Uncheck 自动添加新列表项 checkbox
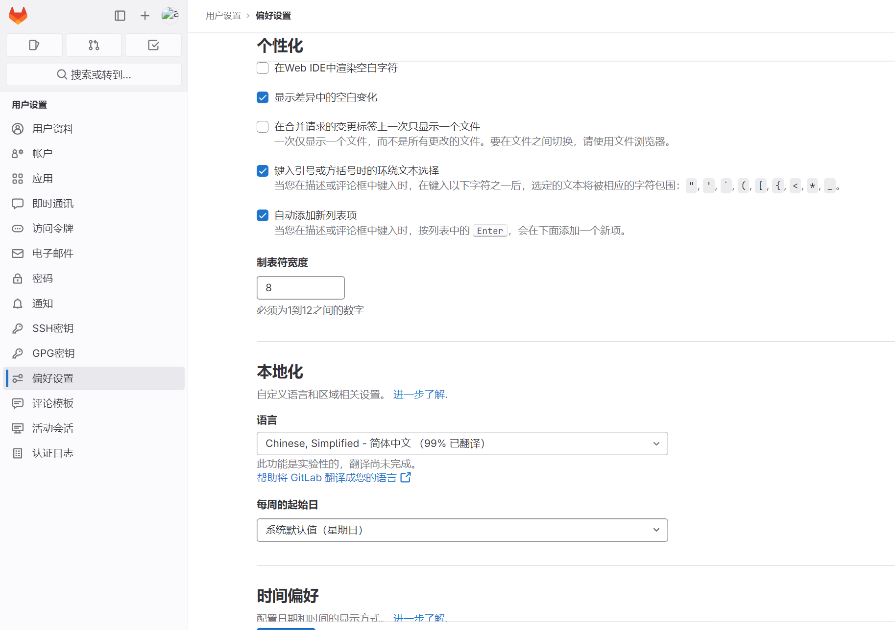895x630 pixels. 263,215
